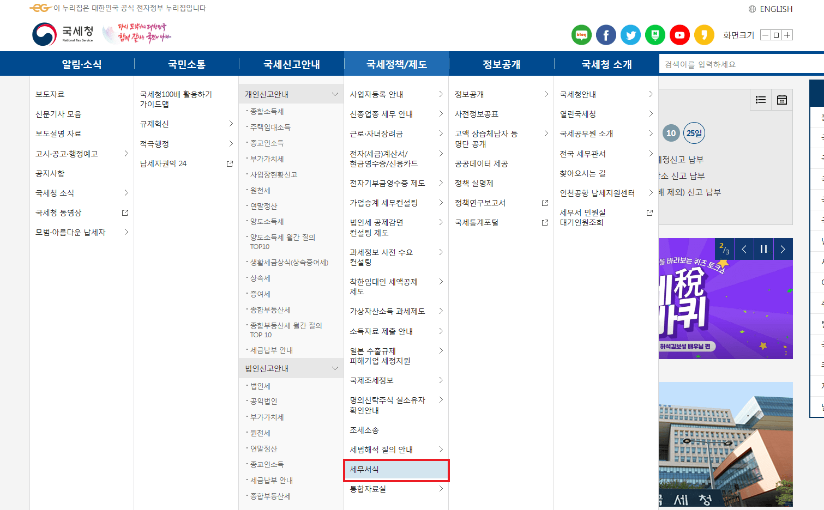Switch tax schedule to calendar view
The image size is (824, 510).
click(782, 100)
